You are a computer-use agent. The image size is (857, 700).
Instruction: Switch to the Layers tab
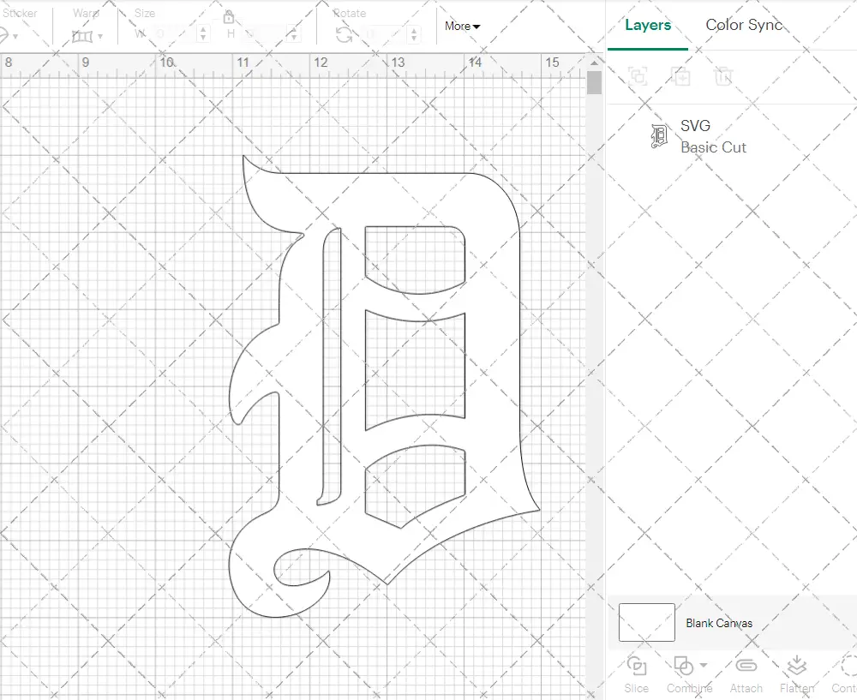coord(648,25)
